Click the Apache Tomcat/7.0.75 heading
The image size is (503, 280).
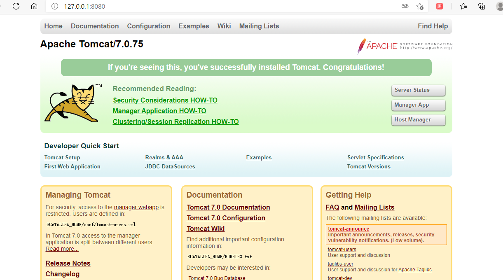[92, 44]
